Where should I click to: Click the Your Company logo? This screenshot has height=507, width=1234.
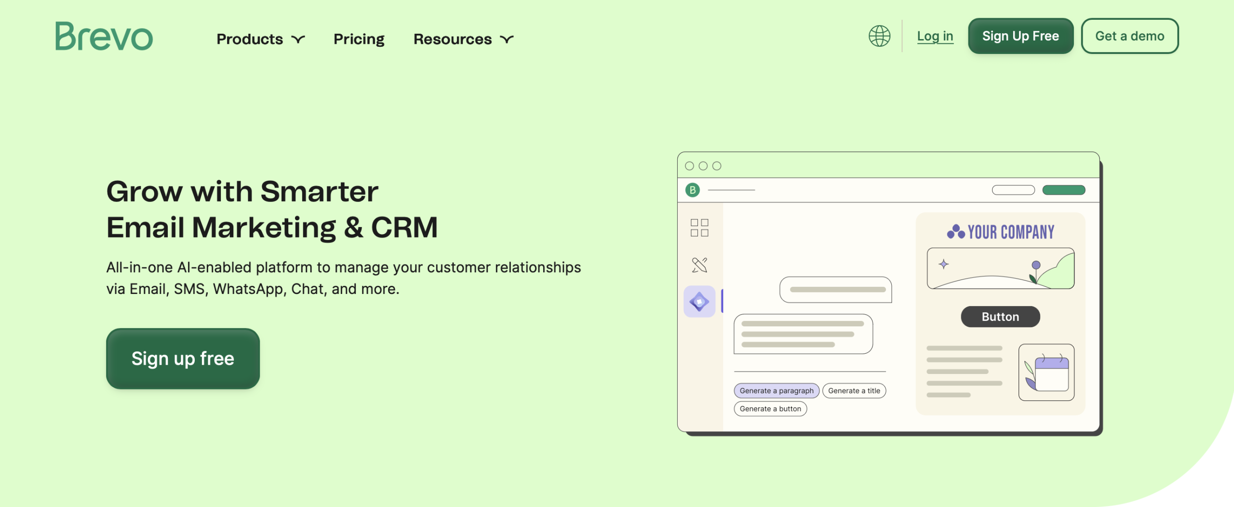click(x=1000, y=232)
